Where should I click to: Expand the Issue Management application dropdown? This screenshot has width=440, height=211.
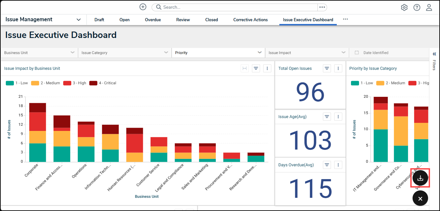pyautogui.click(x=78, y=20)
